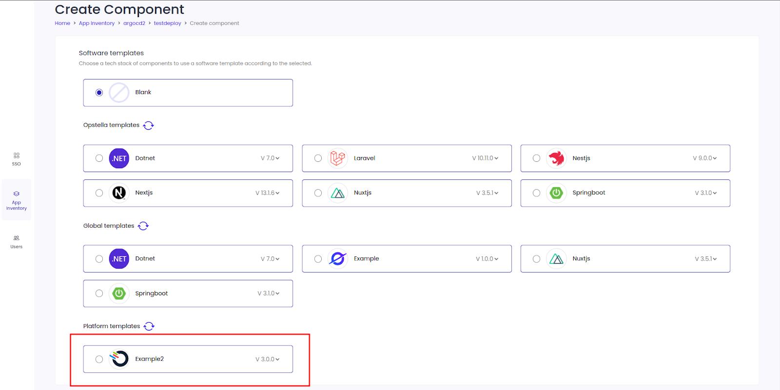
Task: Select the Example2 radio button
Action: (99, 359)
